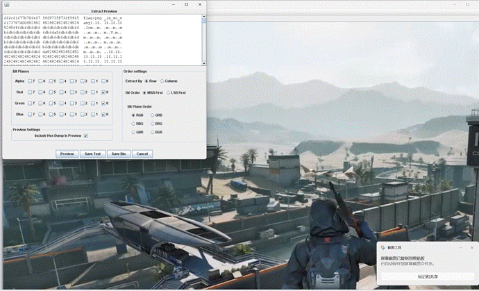Select Blue bit plane 1 checkbox

click(93, 115)
